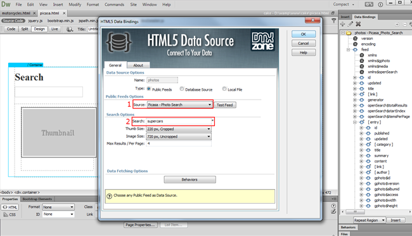Switch to the Insert panel tab
412x236 pixels.
pyautogui.click(x=345, y=17)
